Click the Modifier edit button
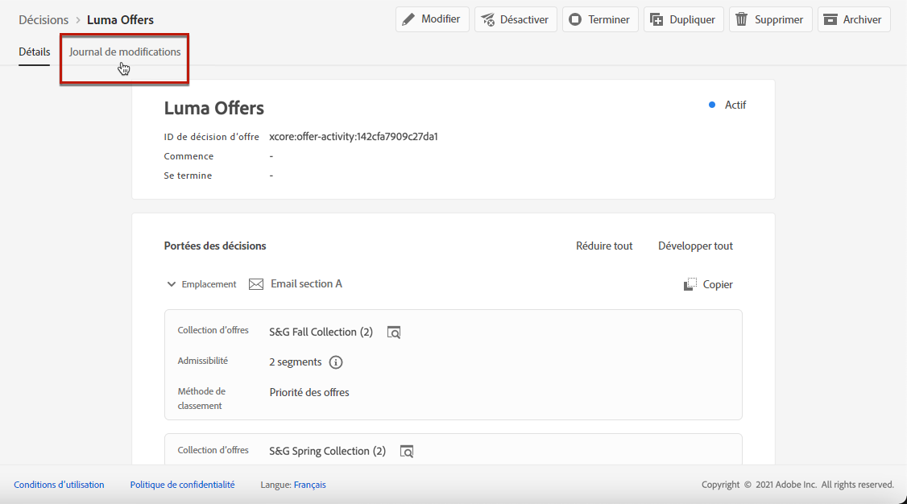Image resolution: width=907 pixels, height=504 pixels. coord(432,19)
